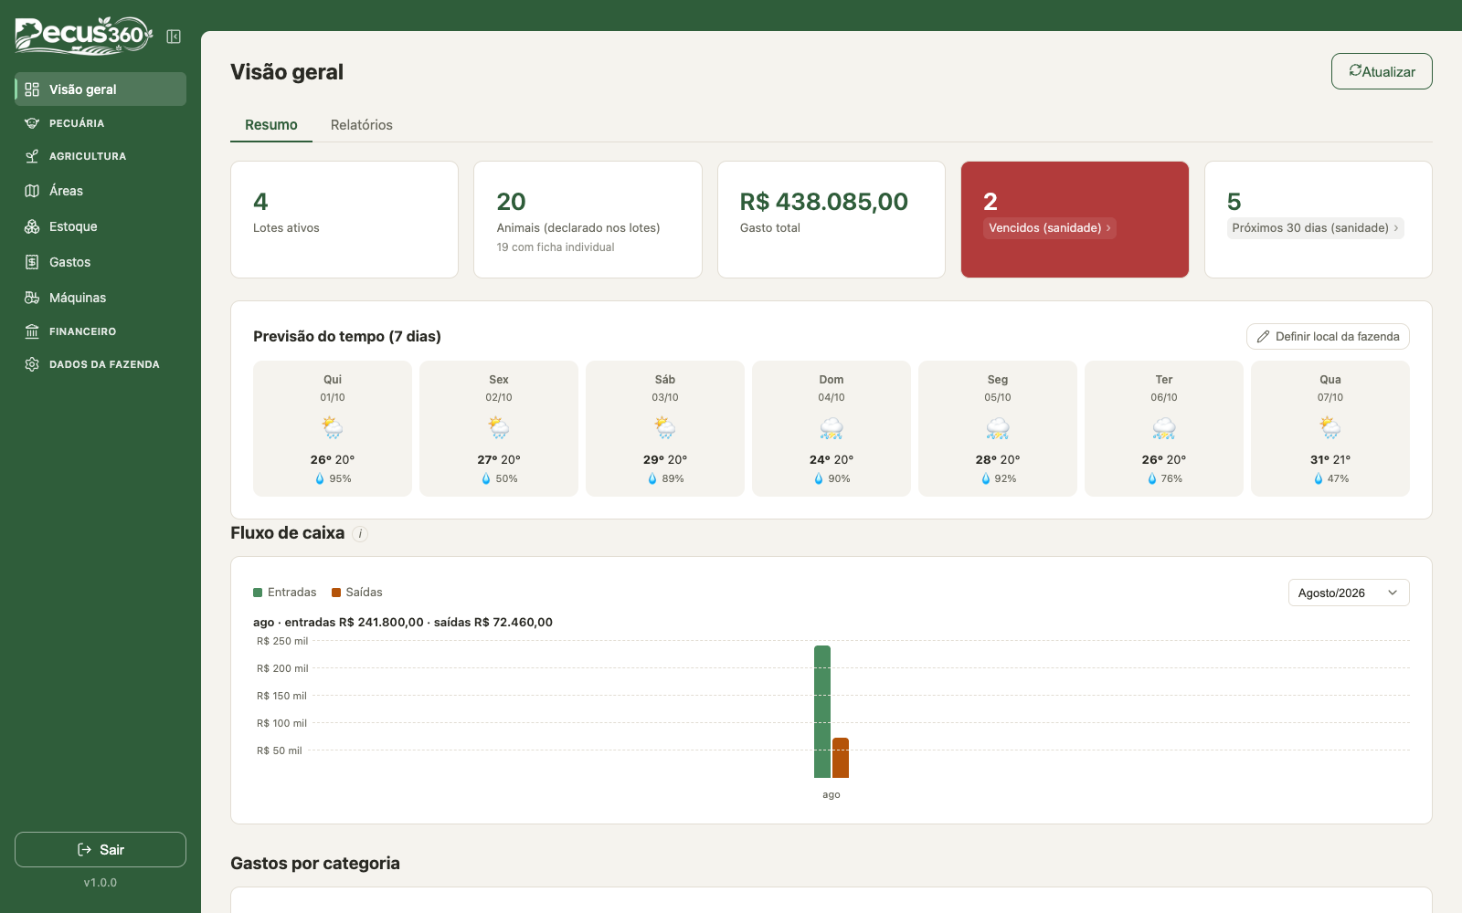The width and height of the screenshot is (1462, 913).
Task: Open the Vencidos (sanidade) link
Action: pyautogui.click(x=1050, y=228)
